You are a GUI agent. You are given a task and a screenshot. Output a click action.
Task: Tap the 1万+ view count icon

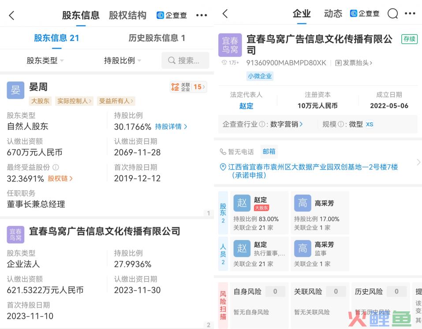click(230, 63)
